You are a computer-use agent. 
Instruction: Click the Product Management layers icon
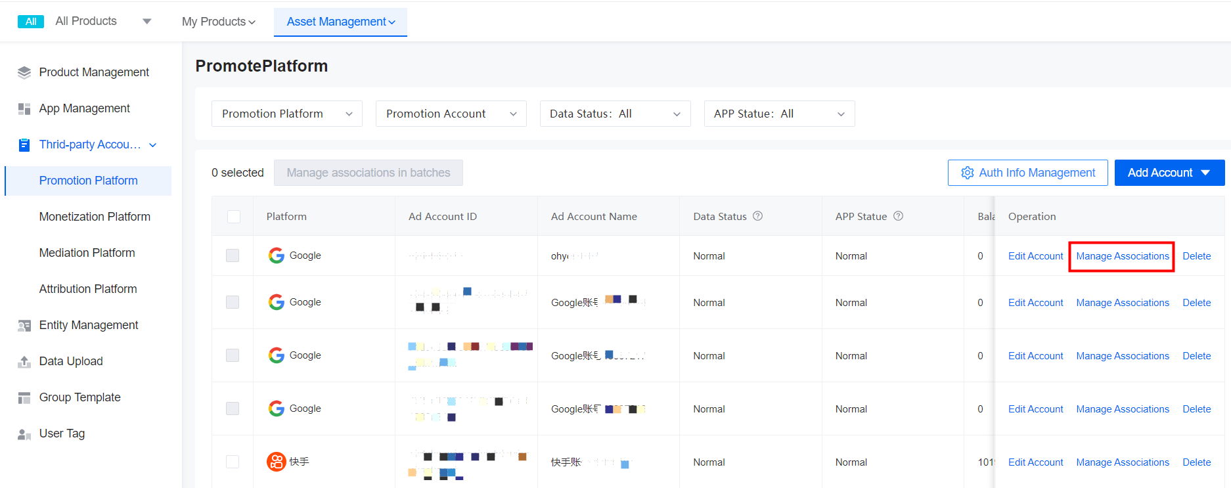tap(24, 72)
